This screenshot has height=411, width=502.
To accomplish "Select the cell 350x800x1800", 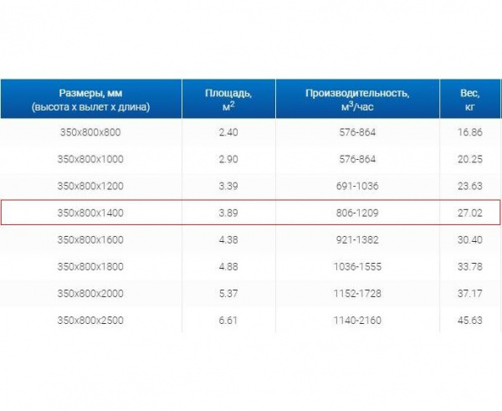I will pyautogui.click(x=90, y=267).
